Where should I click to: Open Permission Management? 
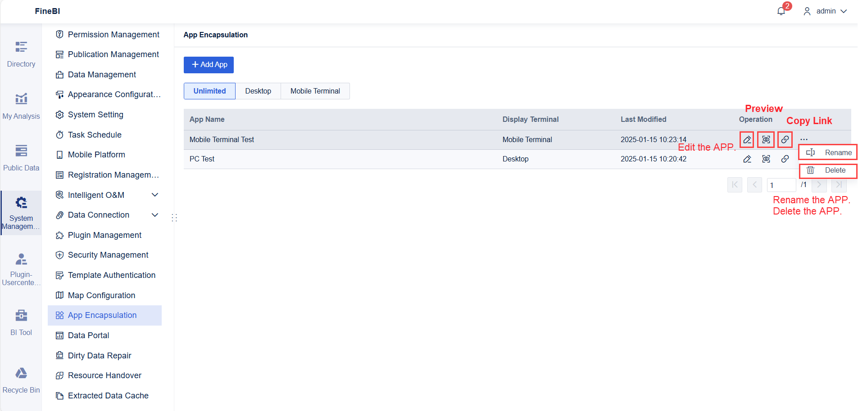(107, 35)
